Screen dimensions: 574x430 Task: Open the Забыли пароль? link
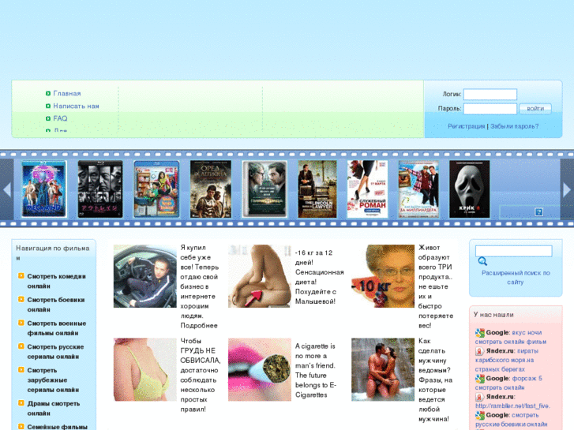(514, 126)
